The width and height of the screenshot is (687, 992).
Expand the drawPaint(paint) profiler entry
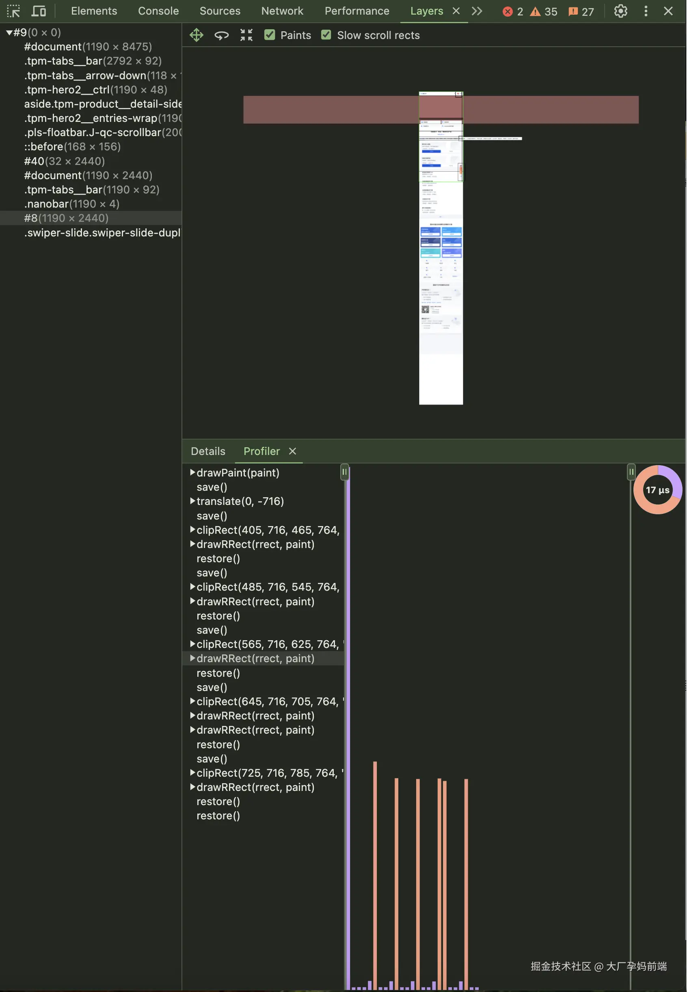coord(192,472)
